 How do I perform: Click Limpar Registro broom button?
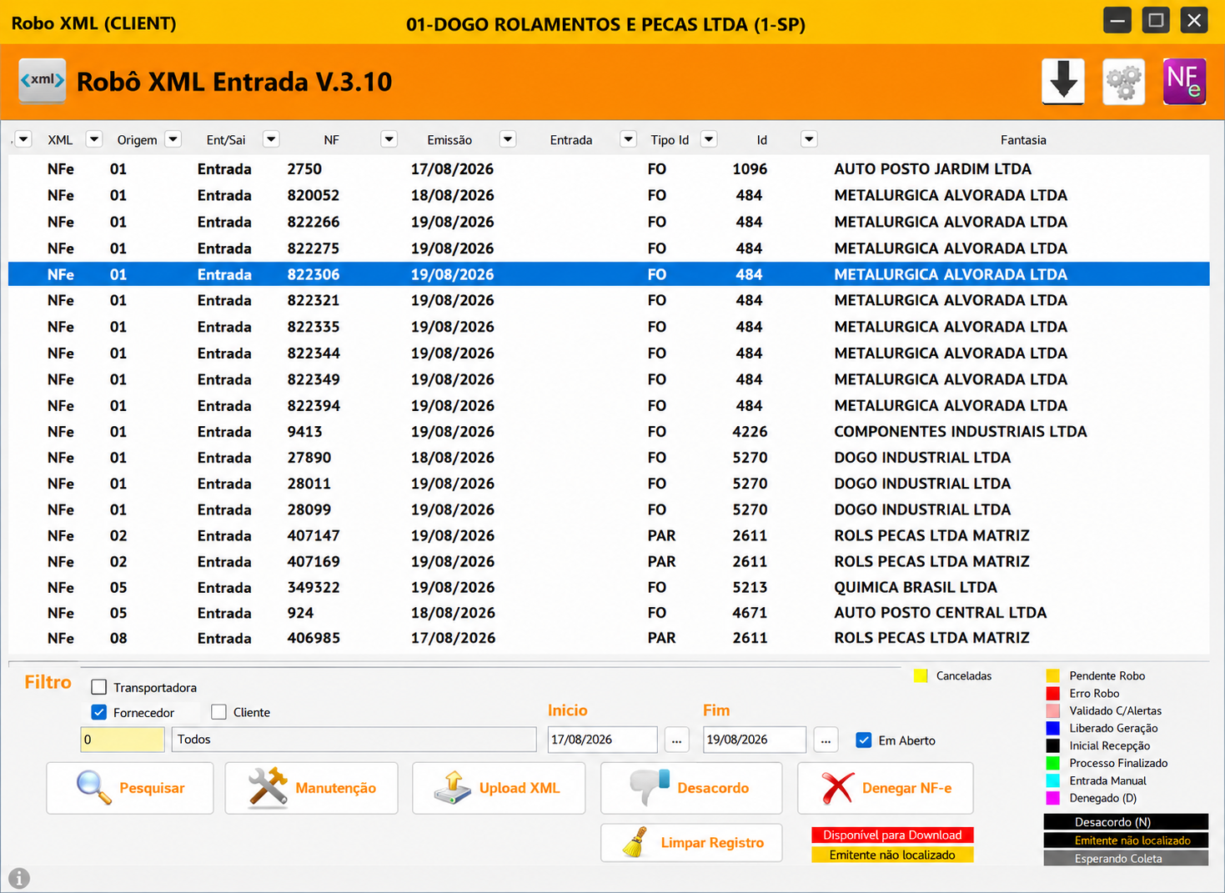pos(691,843)
